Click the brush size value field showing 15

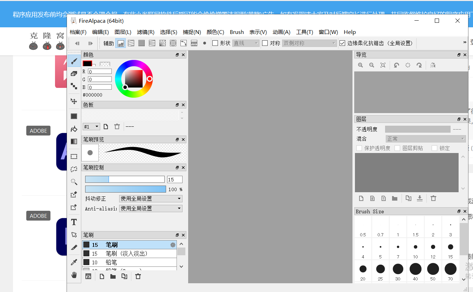pyautogui.click(x=175, y=180)
